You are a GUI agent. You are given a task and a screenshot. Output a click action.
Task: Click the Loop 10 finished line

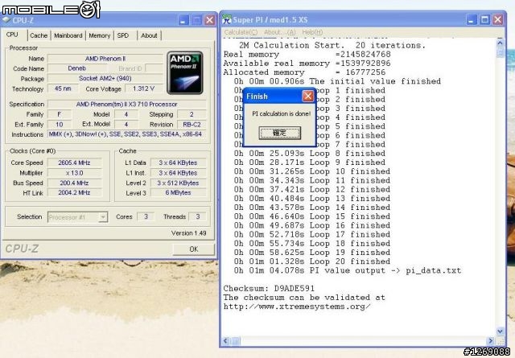click(312, 171)
